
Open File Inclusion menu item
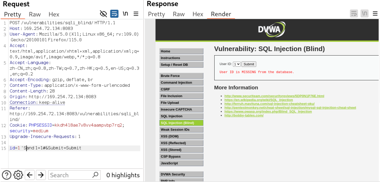click(181, 96)
